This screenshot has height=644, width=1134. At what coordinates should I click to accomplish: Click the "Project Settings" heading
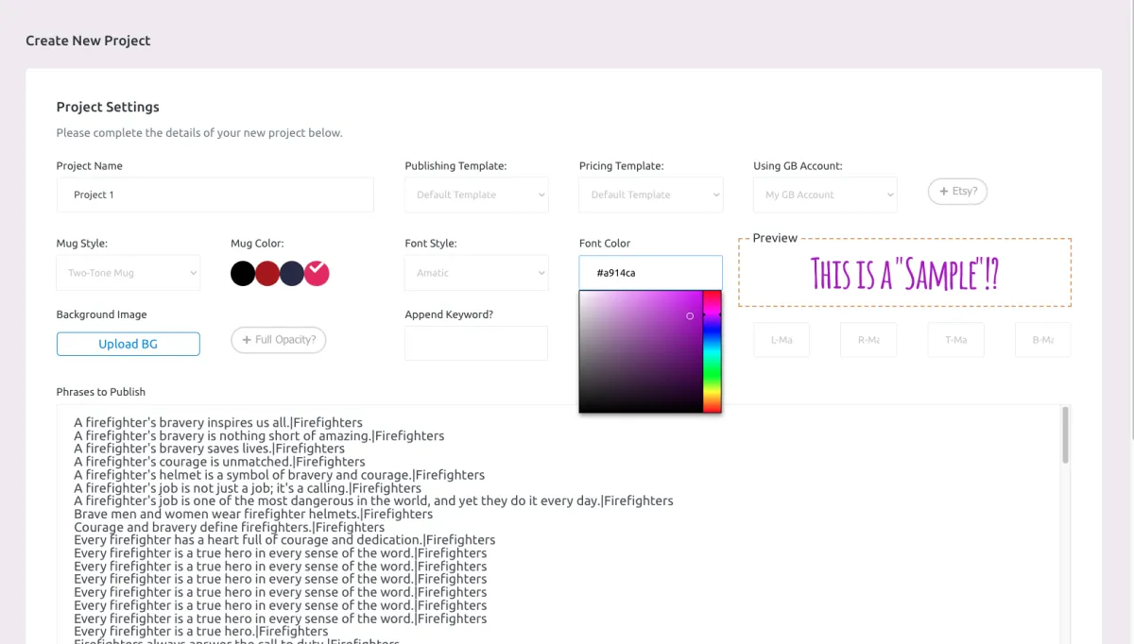coord(108,108)
